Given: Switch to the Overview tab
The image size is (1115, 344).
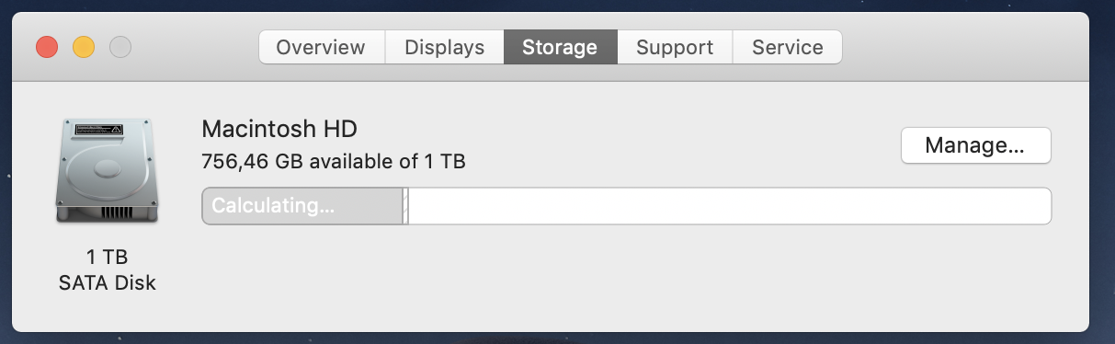Looking at the screenshot, I should click(x=321, y=47).
